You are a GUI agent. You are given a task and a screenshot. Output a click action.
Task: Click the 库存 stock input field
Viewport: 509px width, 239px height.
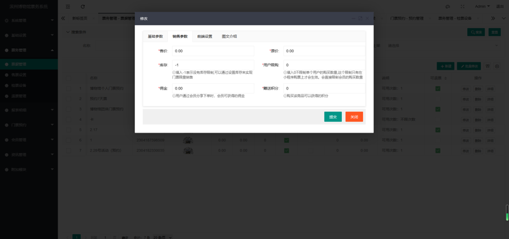[x=212, y=65]
